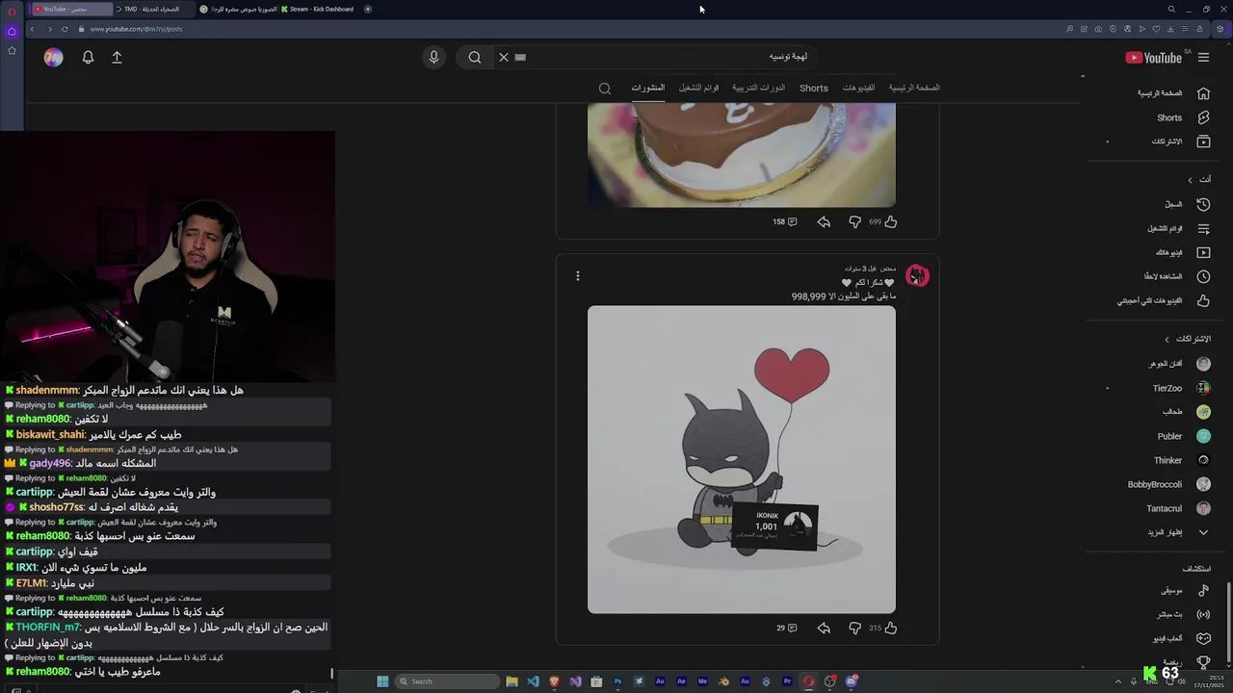Click the address bar URL
This screenshot has height=693, width=1233.
point(136,29)
